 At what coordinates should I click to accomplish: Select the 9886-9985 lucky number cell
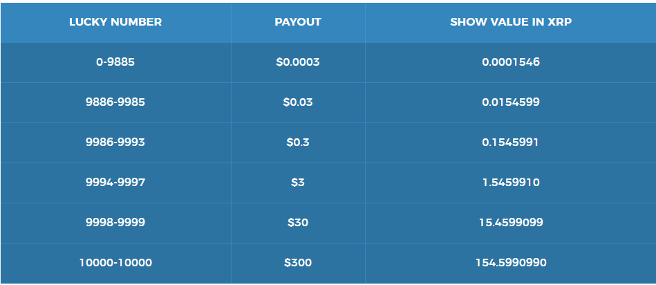coord(115,102)
